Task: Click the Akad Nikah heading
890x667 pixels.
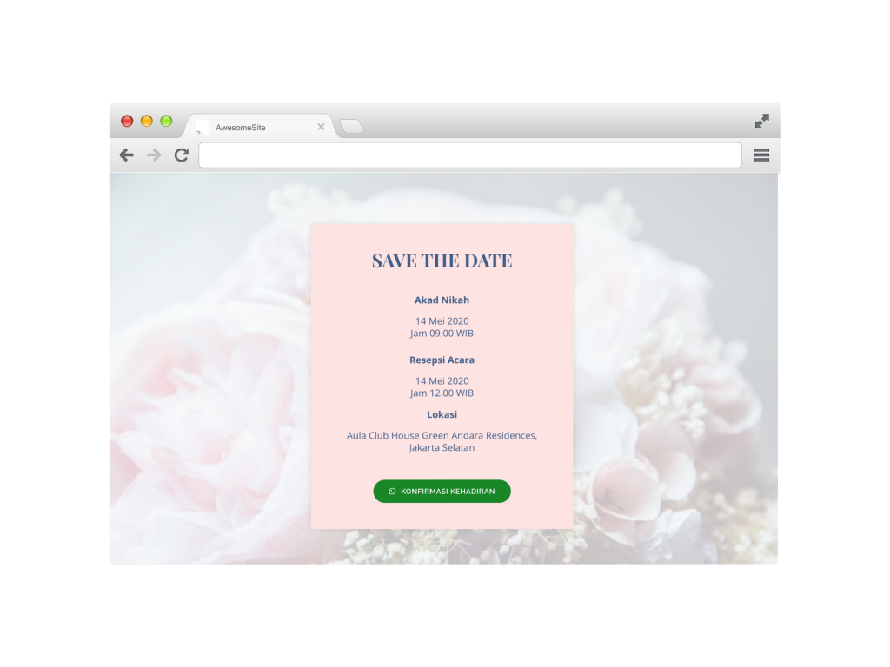Action: click(442, 300)
